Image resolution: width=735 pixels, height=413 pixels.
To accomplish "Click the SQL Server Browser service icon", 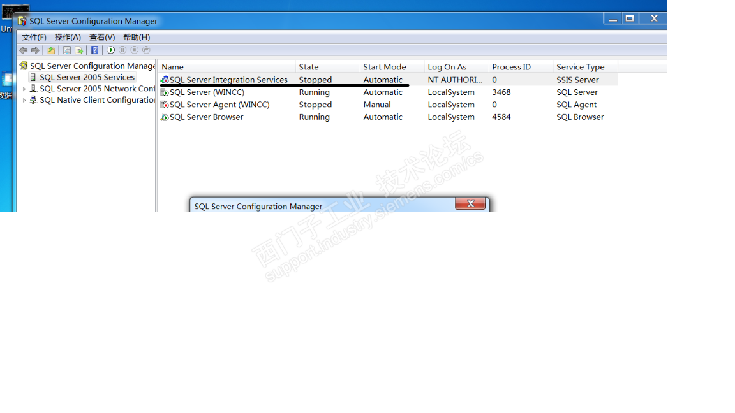I will click(x=165, y=117).
